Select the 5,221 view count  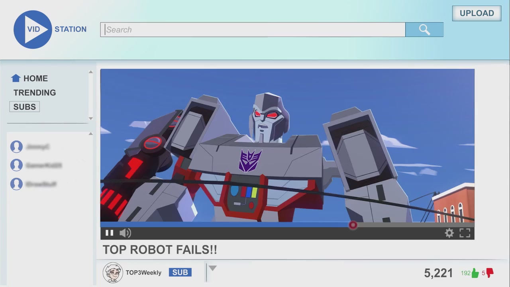pos(438,273)
